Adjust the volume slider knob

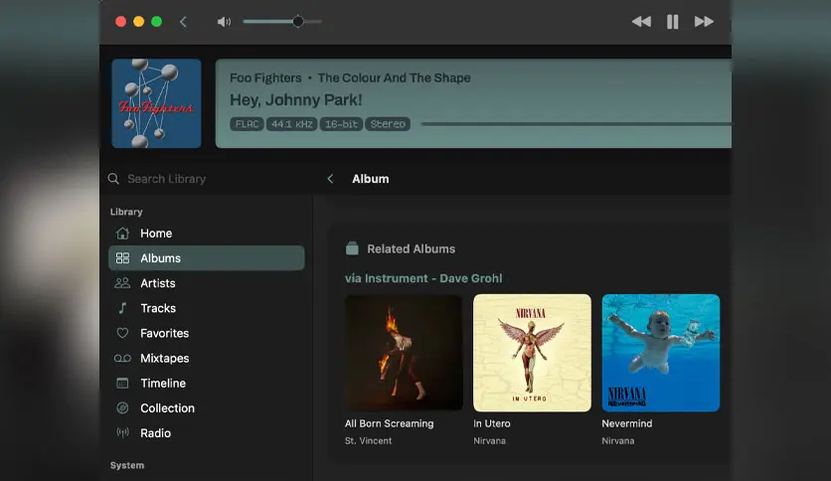298,22
